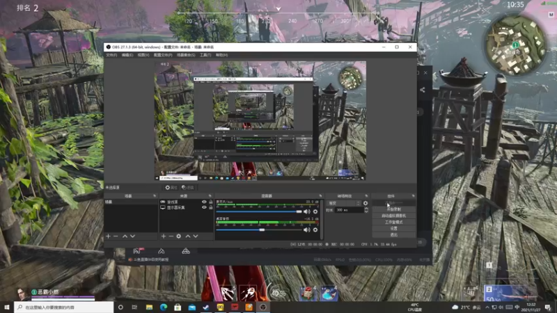Open microphone audio channel settings gear
Viewport: 557px width, 313px height.
(315, 211)
